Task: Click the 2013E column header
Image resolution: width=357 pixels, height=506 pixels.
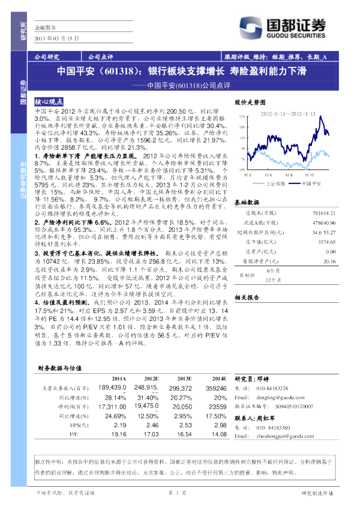Action: (185, 379)
